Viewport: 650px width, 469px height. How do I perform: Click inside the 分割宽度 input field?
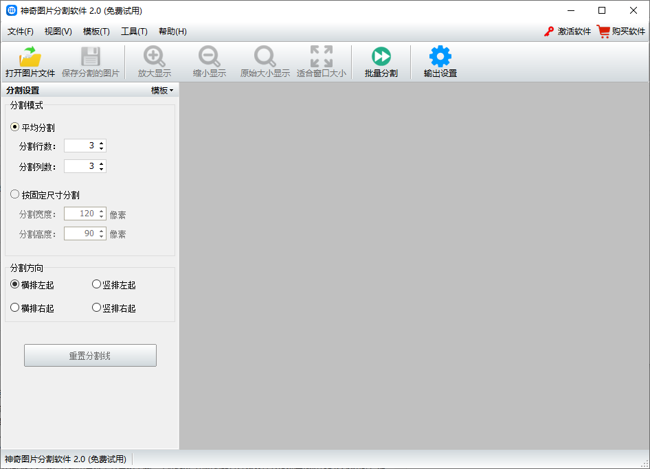[x=79, y=214]
